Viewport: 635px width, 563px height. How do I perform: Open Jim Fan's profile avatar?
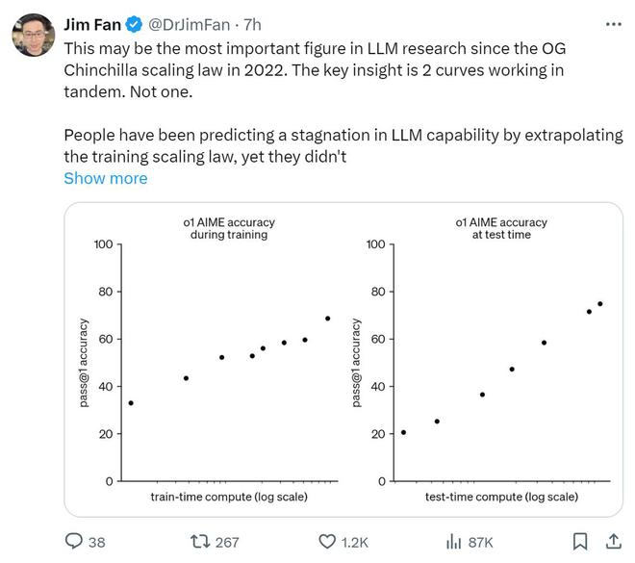coord(32,35)
